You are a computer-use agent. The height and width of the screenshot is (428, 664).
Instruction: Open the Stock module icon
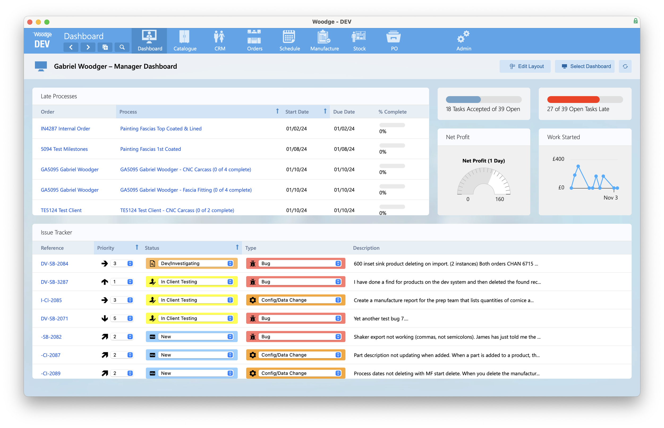coord(359,37)
